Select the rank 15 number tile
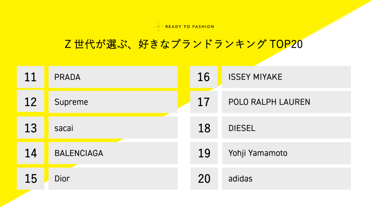The height and width of the screenshot is (208, 371). 30,178
